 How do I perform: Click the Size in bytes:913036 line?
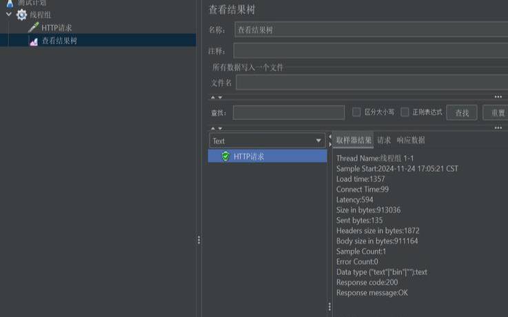368,210
